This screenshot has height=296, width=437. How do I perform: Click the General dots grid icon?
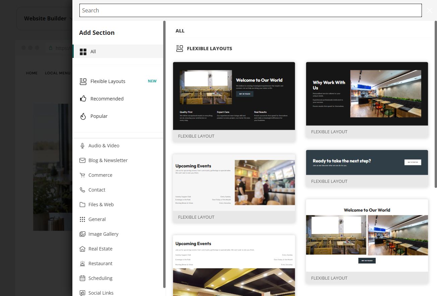tap(82, 219)
